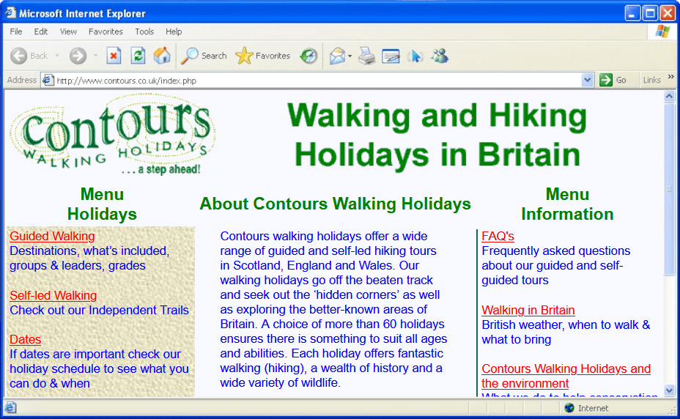Click the 'Check out our Independent Trails' text

(x=100, y=310)
